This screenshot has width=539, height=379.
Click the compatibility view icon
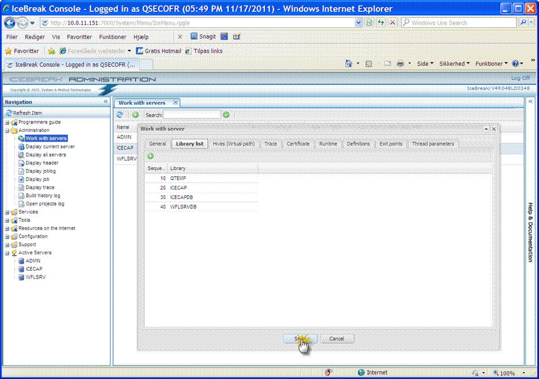(x=369, y=23)
